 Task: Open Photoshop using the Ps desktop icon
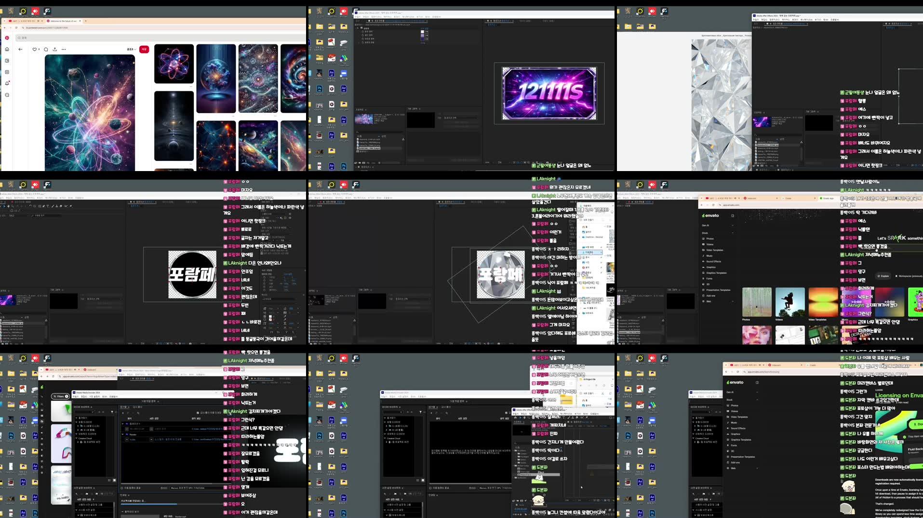[319, 89]
